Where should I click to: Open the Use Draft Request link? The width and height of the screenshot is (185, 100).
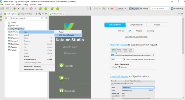click(x=119, y=45)
